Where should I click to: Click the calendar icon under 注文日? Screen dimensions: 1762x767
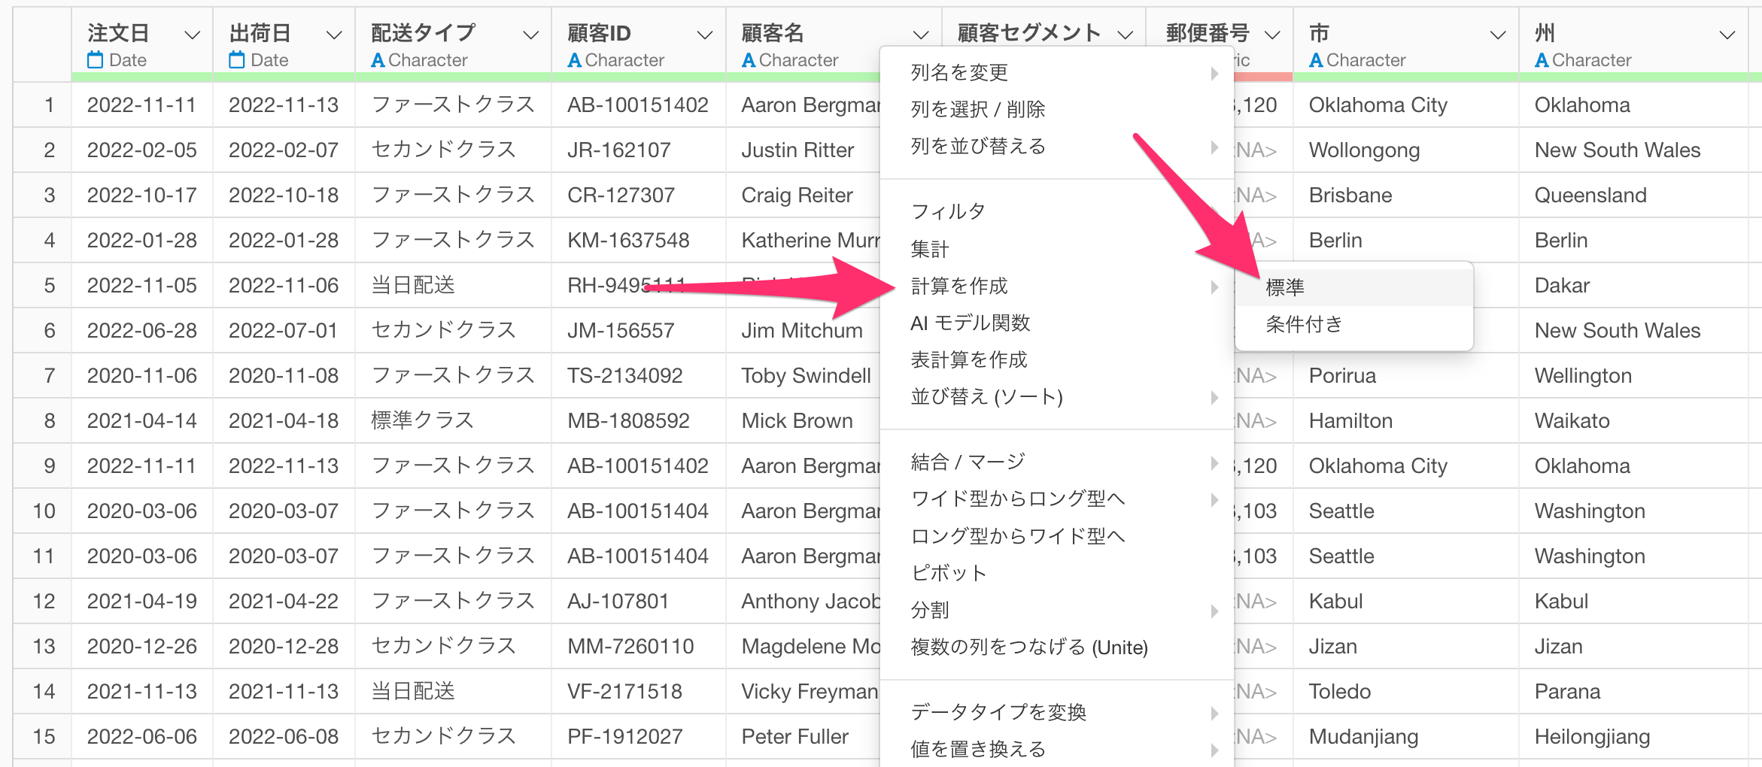click(95, 60)
